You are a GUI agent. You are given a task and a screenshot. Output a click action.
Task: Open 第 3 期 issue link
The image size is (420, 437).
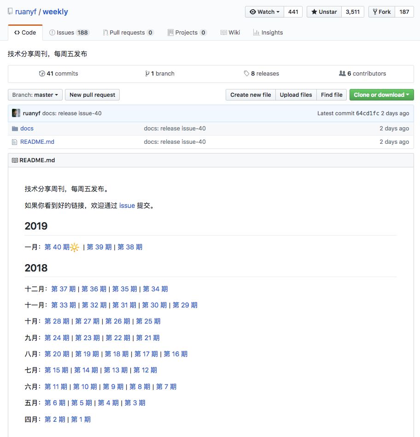pyautogui.click(x=135, y=403)
